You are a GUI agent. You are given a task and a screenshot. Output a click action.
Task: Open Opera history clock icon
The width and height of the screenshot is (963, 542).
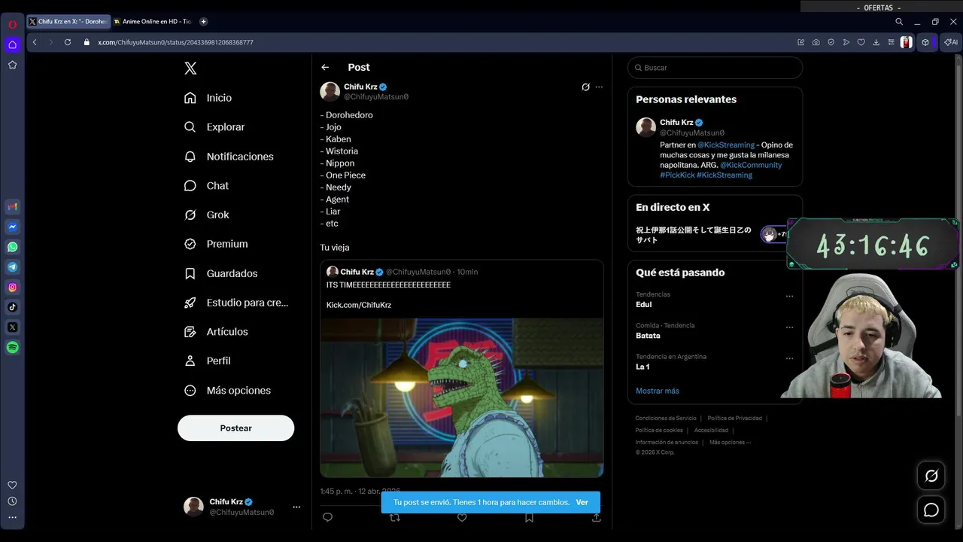click(12, 501)
